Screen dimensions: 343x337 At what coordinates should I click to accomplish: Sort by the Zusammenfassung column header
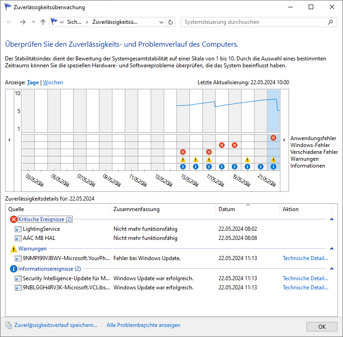pyautogui.click(x=163, y=209)
